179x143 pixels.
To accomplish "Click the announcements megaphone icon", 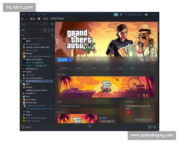I will (x=116, y=14).
